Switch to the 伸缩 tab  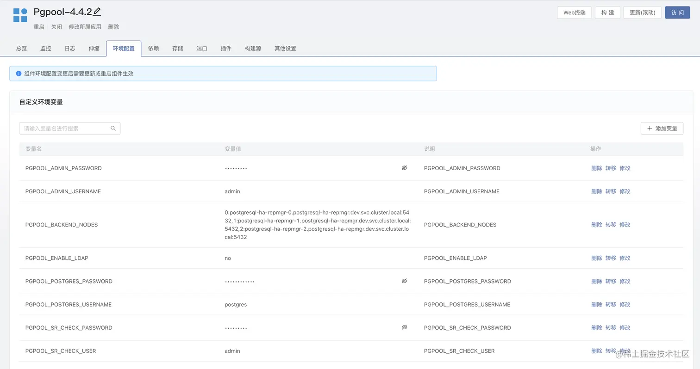(94, 49)
